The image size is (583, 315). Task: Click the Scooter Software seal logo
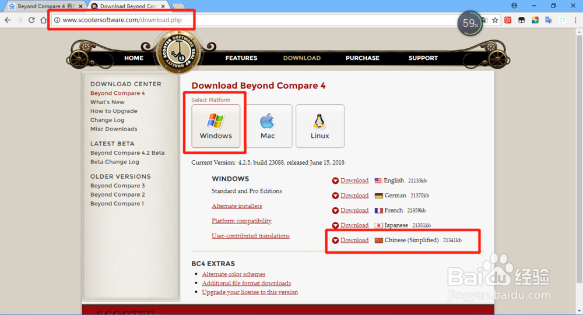point(179,52)
